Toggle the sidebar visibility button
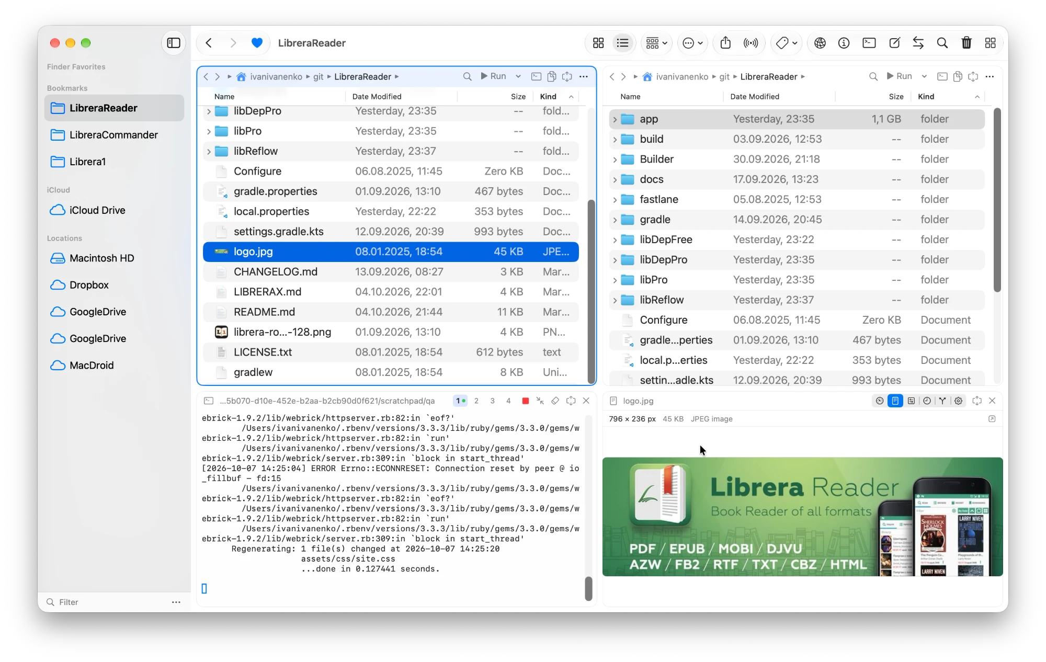Image resolution: width=1046 pixels, height=662 pixels. (x=174, y=43)
